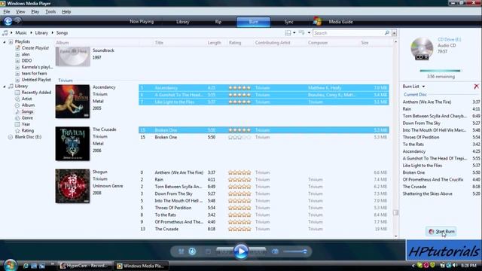482x271 pixels.
Task: Click the song list vertical scrollbar thumb
Action: pyautogui.click(x=395, y=212)
